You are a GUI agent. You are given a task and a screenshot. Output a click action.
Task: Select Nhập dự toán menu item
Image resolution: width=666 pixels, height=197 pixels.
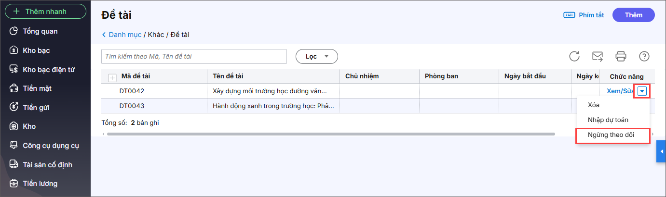click(x=608, y=120)
